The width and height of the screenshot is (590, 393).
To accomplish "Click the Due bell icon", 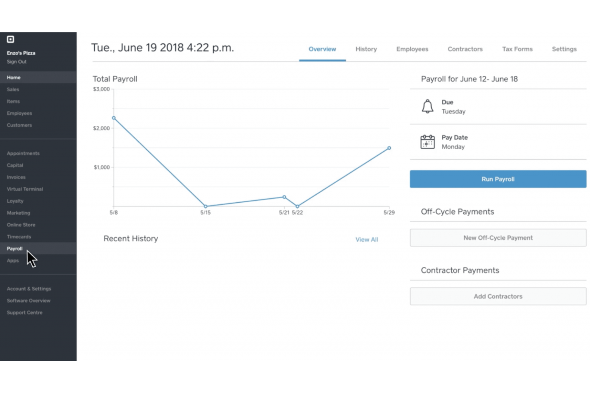I will 427,106.
